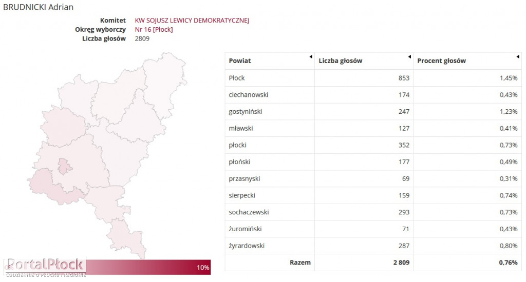Sort table by Procent głosów header
Viewport: 526px width, 282px height.
point(441,61)
